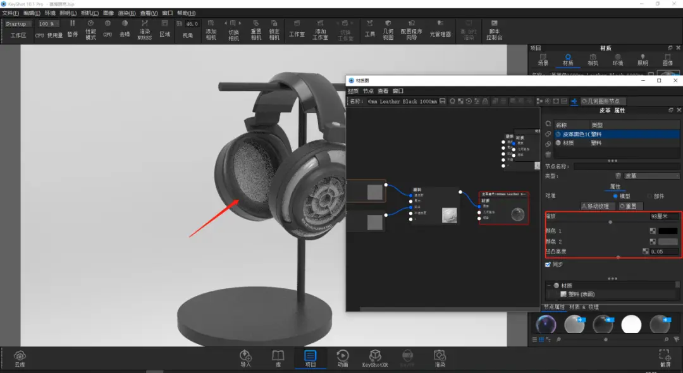The image size is (683, 373).
Task: Open the 脚本控制台 scripting console
Action: tap(494, 30)
